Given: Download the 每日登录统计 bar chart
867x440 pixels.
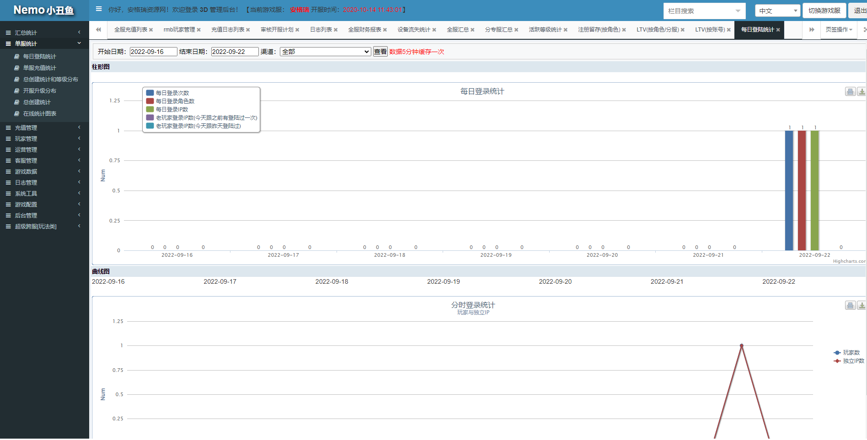Looking at the screenshot, I should (x=862, y=91).
